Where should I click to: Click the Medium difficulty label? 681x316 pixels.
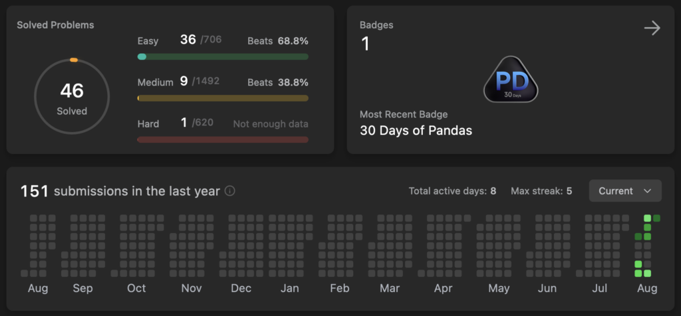click(155, 82)
